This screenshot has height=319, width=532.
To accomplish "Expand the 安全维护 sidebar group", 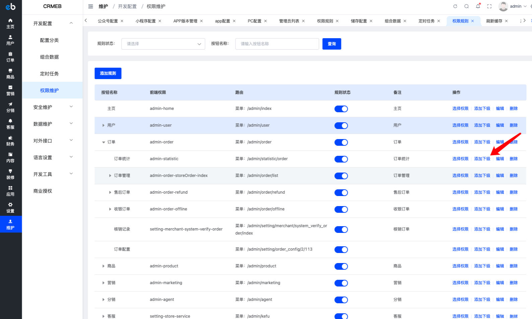I will [52, 107].
